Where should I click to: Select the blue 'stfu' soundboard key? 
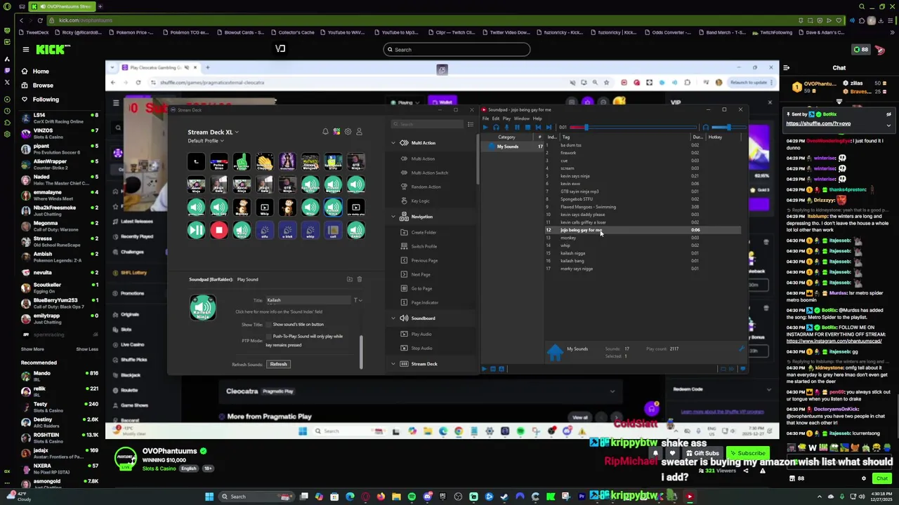(265, 230)
